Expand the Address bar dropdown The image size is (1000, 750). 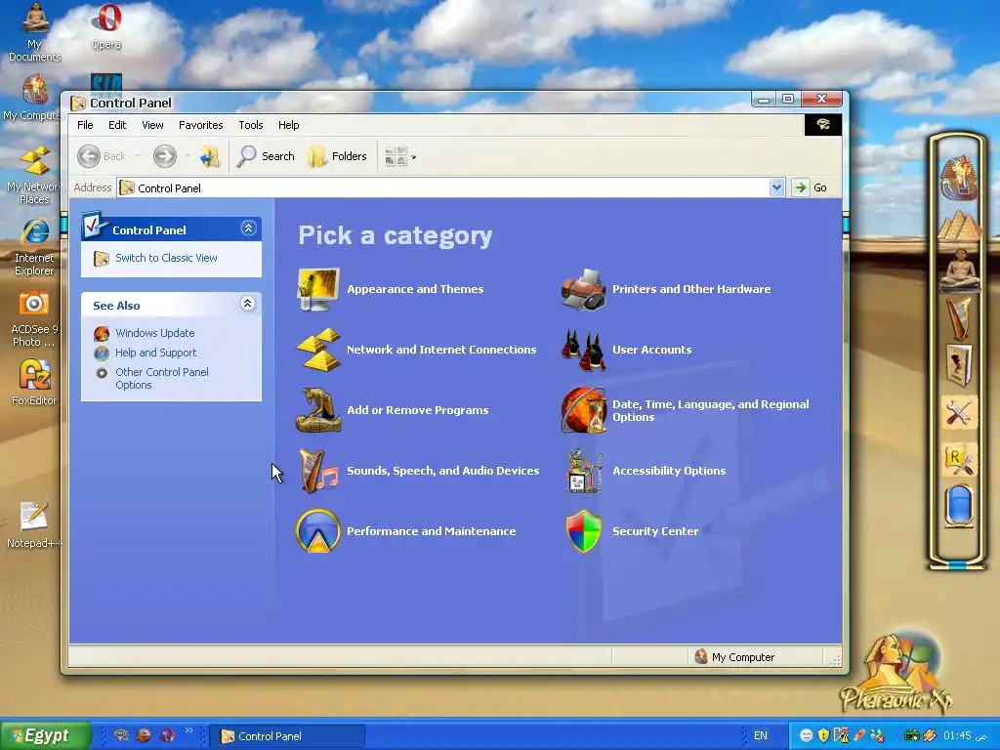776,187
